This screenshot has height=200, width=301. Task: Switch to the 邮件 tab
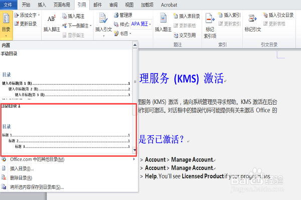(97, 5)
